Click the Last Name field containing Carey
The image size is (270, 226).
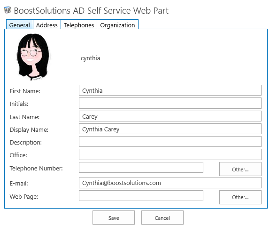tap(170, 116)
